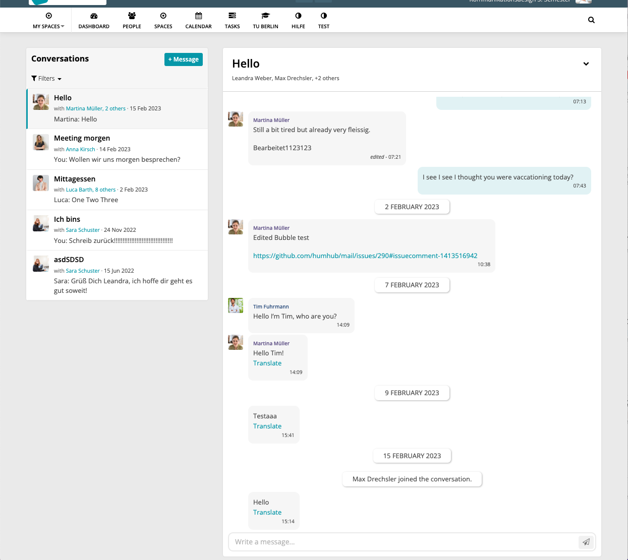Screen dimensions: 628x560
Task: Click the 'Bearbeitet1123123' message text
Action: tap(282, 148)
